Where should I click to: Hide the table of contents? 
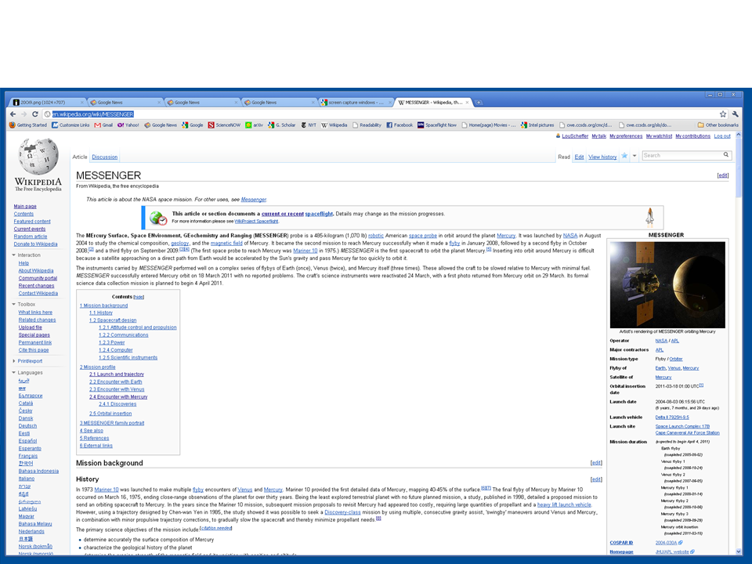coord(139,297)
